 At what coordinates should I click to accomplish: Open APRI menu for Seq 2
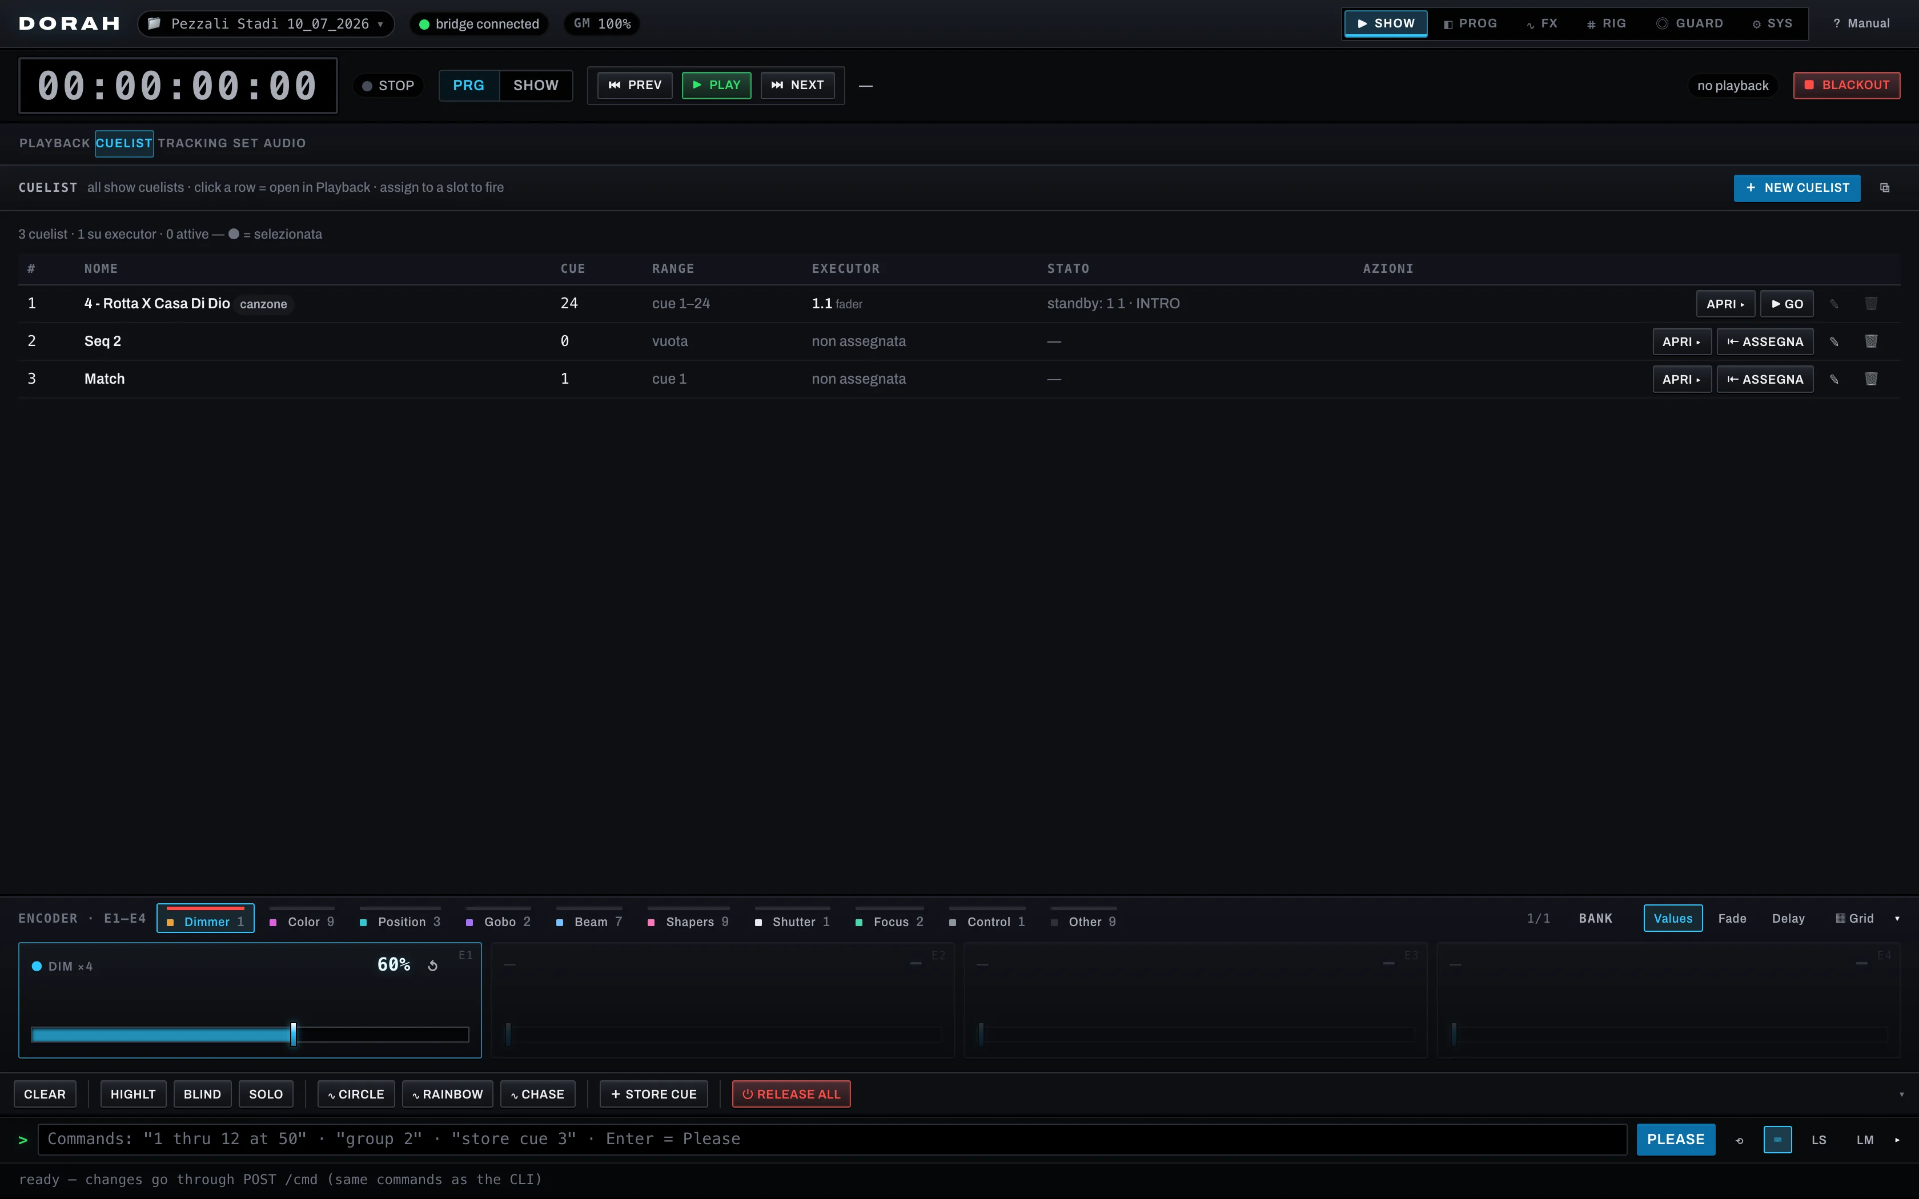1681,342
